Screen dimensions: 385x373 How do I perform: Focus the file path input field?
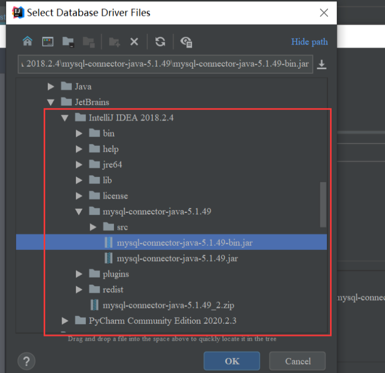(x=165, y=64)
